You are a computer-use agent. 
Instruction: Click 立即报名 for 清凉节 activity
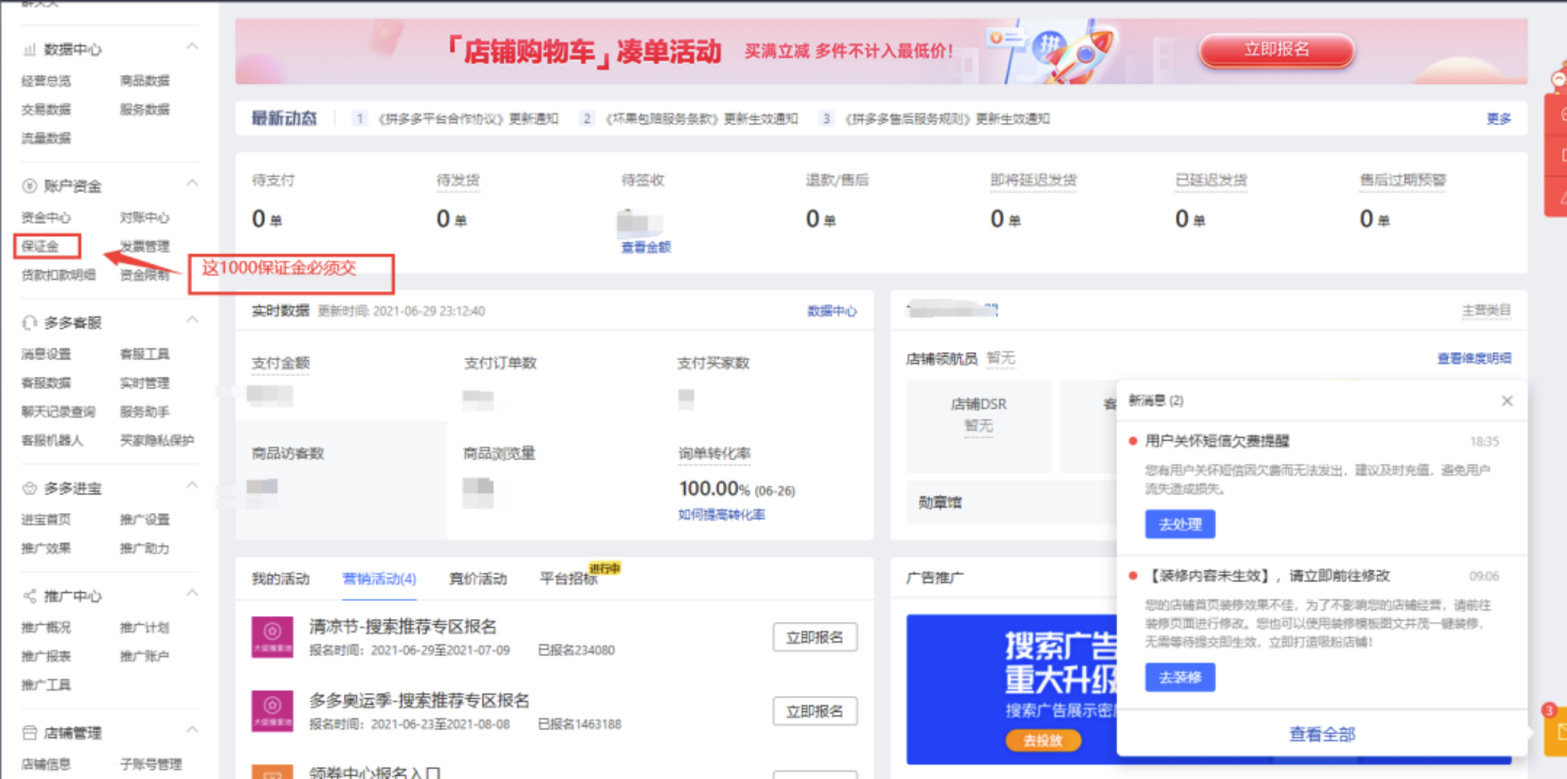(815, 637)
